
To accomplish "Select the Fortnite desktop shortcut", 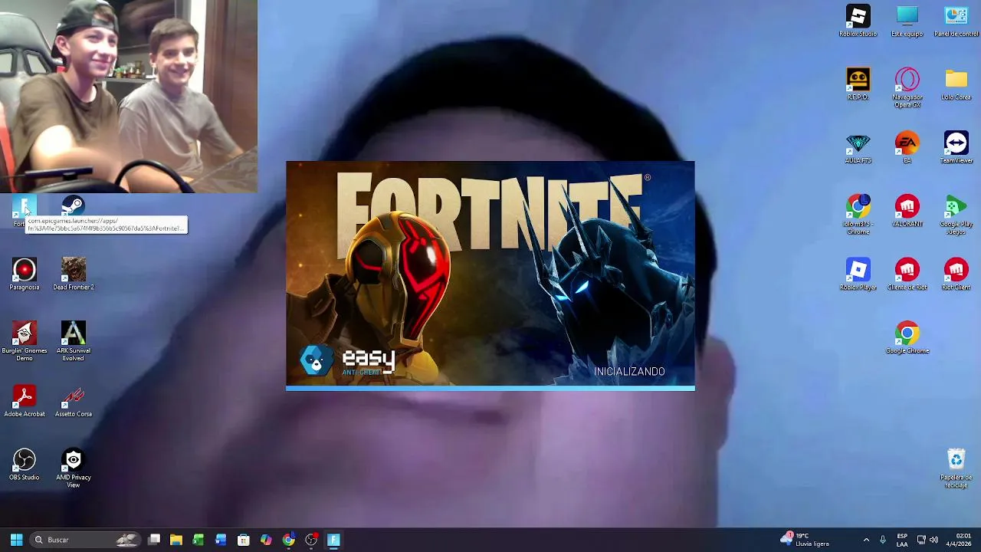I will click(x=24, y=211).
